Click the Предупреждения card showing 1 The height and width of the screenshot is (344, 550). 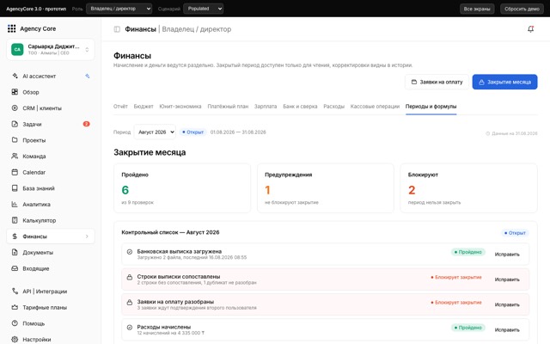click(326, 188)
